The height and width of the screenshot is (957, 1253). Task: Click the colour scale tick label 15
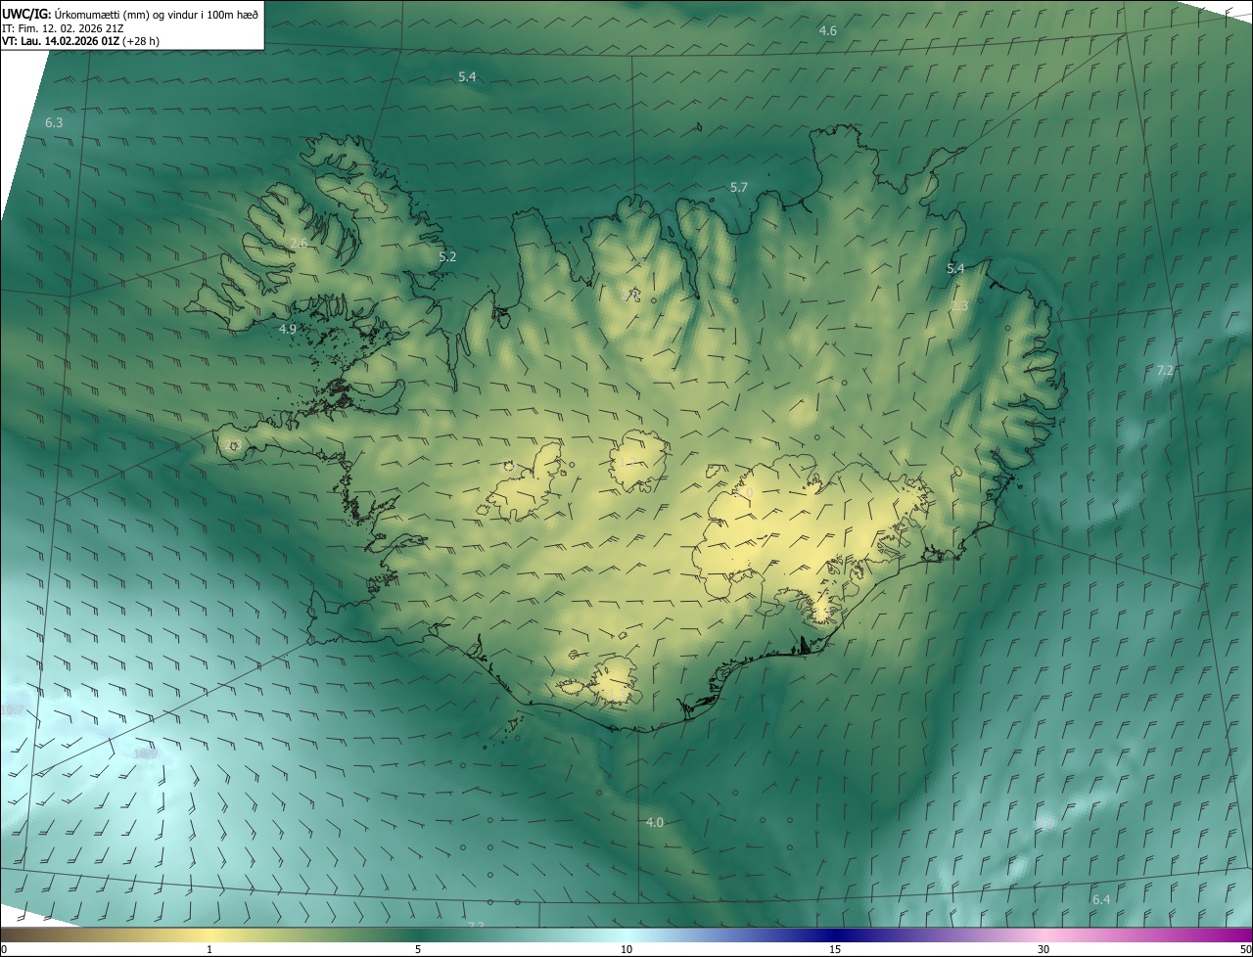835,949
